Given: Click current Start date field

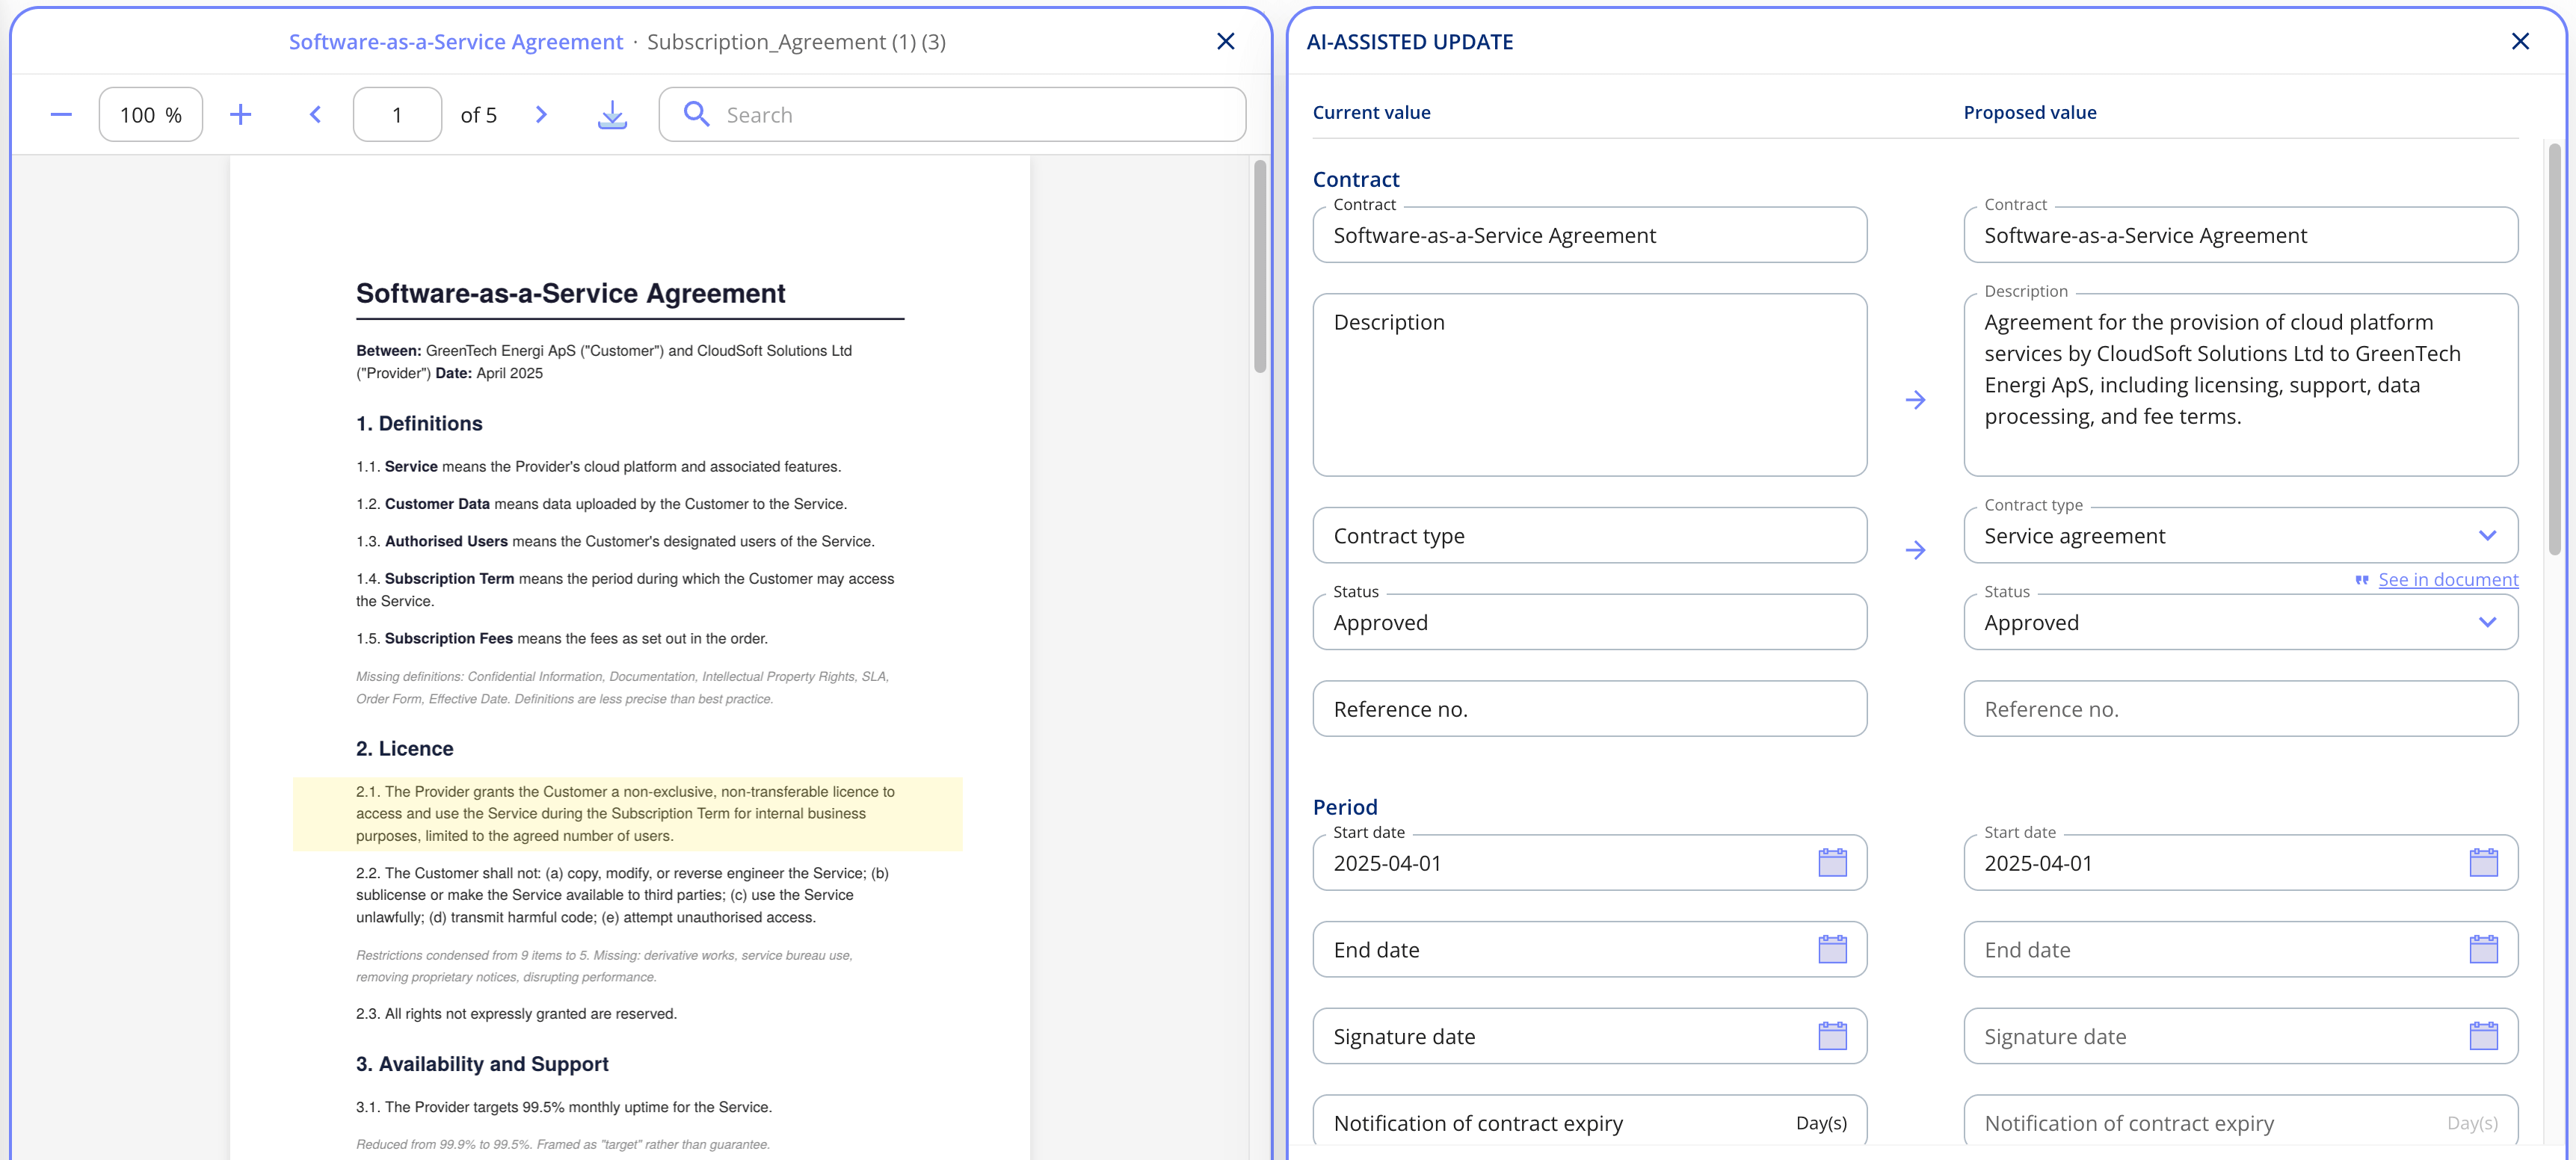Looking at the screenshot, I should [x=1589, y=862].
